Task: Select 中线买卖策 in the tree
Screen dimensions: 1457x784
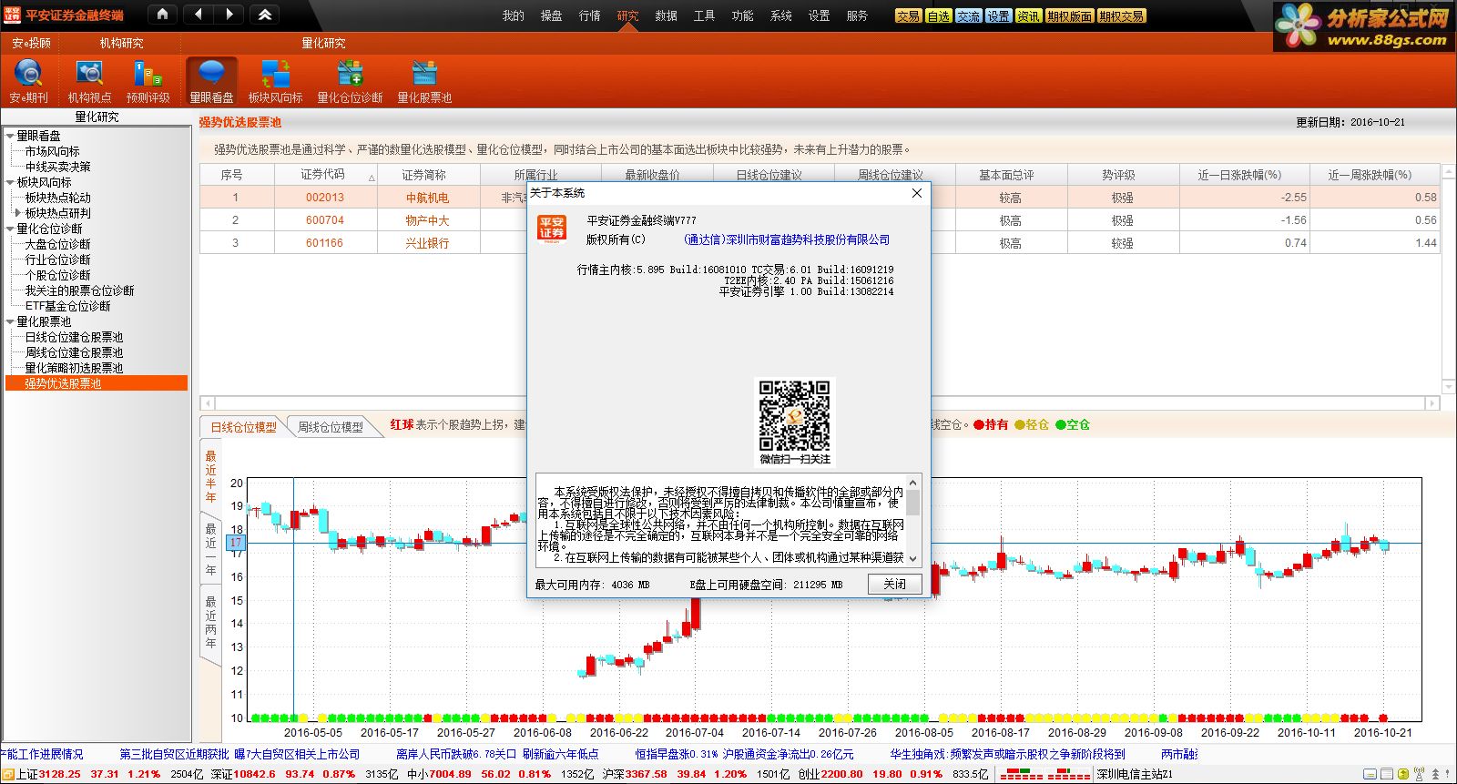Action: point(57,167)
